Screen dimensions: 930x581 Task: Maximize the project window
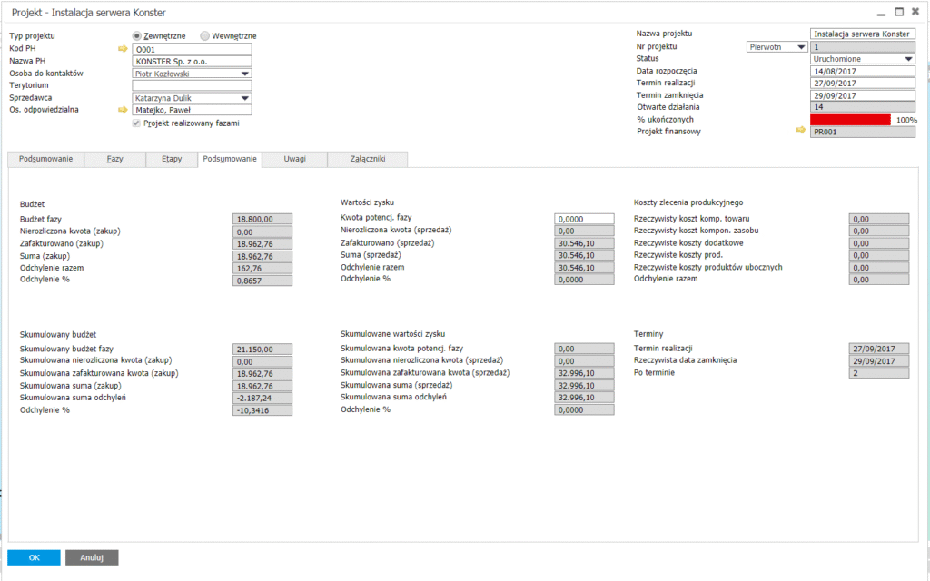[899, 13]
